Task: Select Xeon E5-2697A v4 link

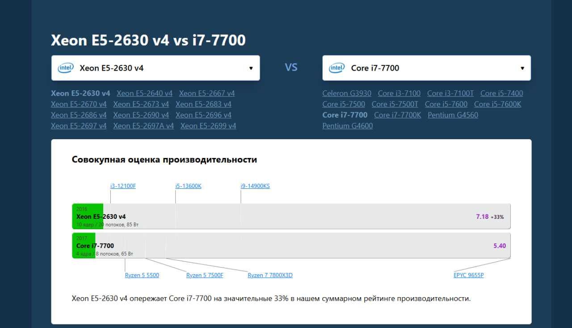Action: [143, 126]
